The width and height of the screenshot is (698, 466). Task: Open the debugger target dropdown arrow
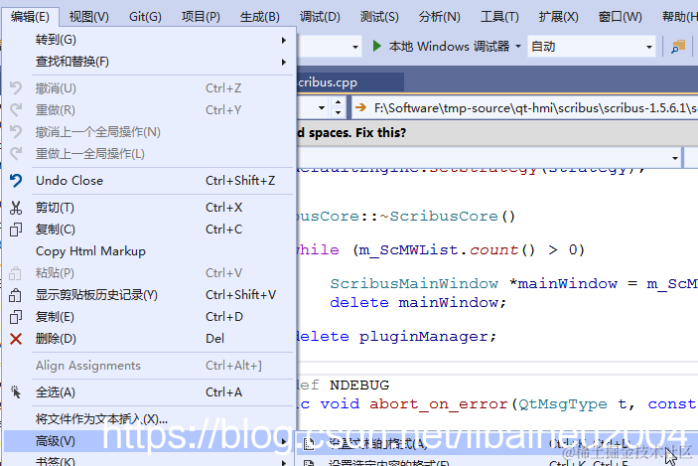tap(518, 47)
